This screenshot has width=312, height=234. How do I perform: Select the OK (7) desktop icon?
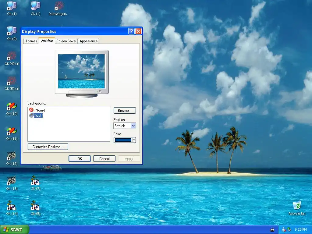coord(35,183)
